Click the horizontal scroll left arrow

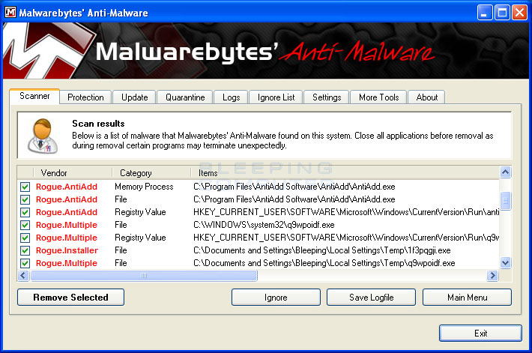click(23, 275)
